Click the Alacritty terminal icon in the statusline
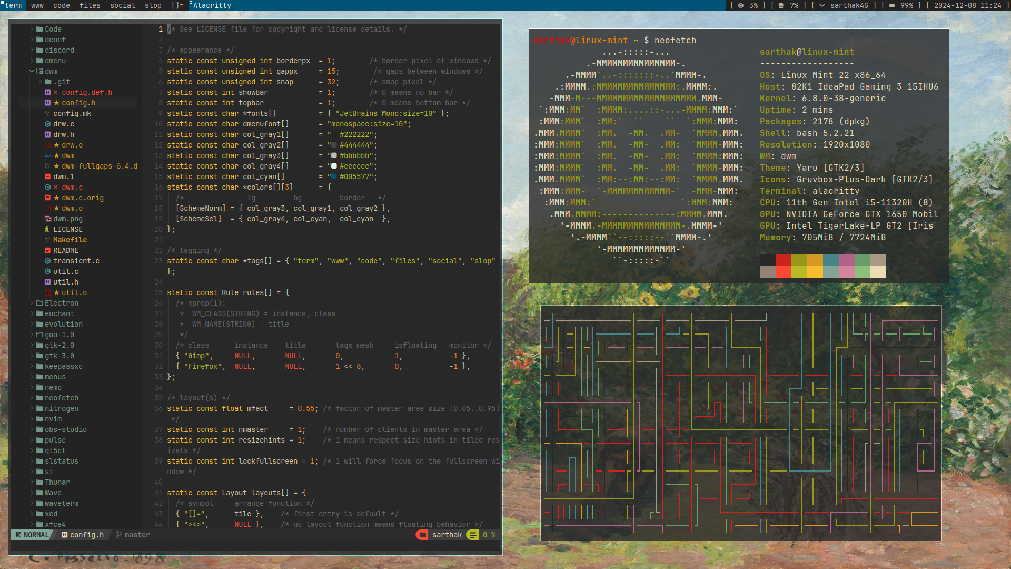The height and width of the screenshot is (569, 1011). pos(422,535)
